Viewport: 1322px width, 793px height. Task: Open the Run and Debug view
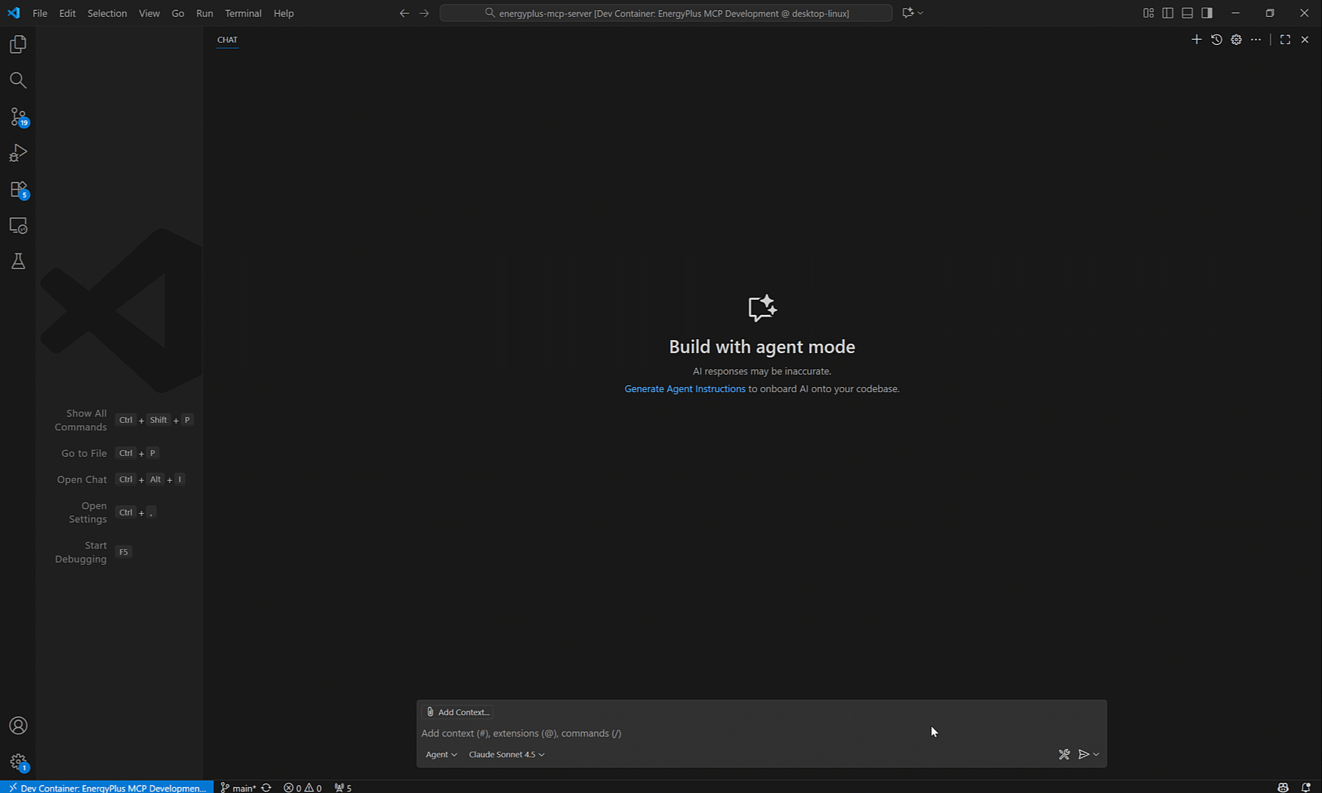[x=18, y=153]
